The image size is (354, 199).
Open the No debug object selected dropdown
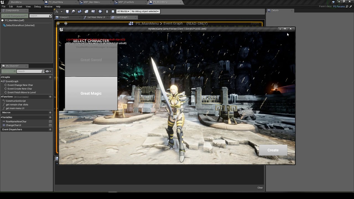[145, 11]
